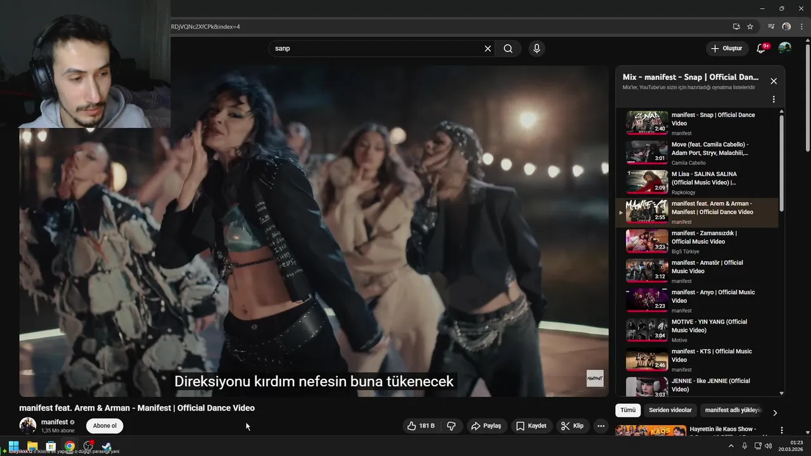Image resolution: width=811 pixels, height=456 pixels.
Task: Expand hidden system tray icons
Action: (x=731, y=446)
